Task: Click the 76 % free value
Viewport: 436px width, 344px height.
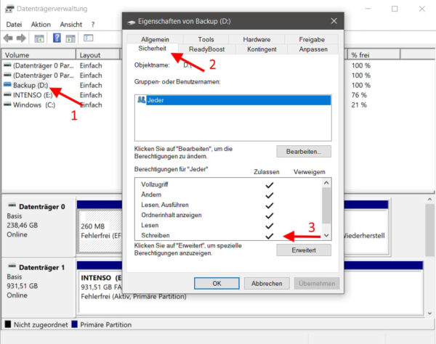Action: click(359, 95)
